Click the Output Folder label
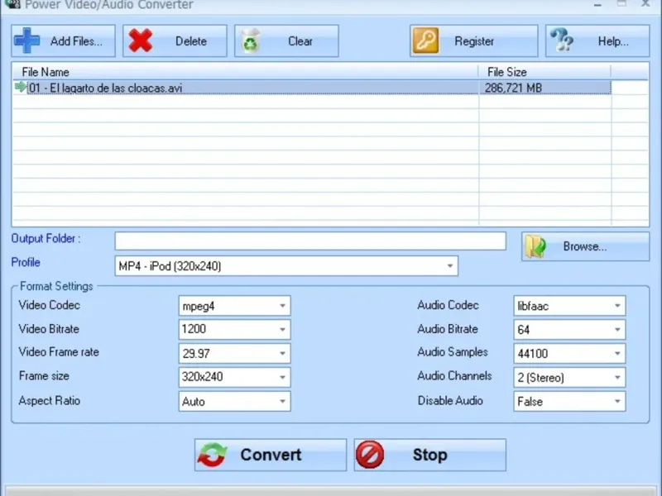 pos(46,238)
